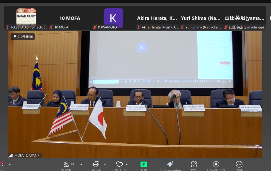
Task: Click the MOFA（JAPAN）name label
Action: point(25,155)
